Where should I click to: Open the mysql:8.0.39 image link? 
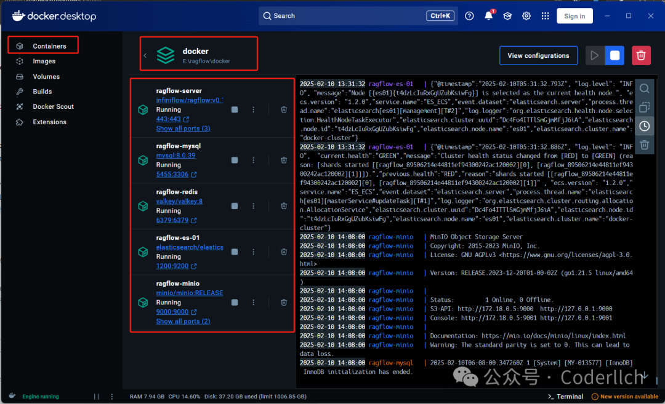tap(175, 156)
